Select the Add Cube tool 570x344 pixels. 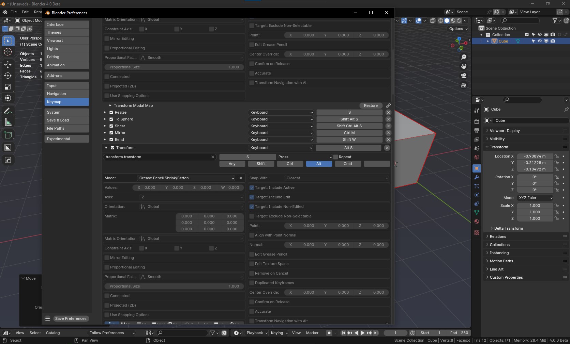coord(8,135)
